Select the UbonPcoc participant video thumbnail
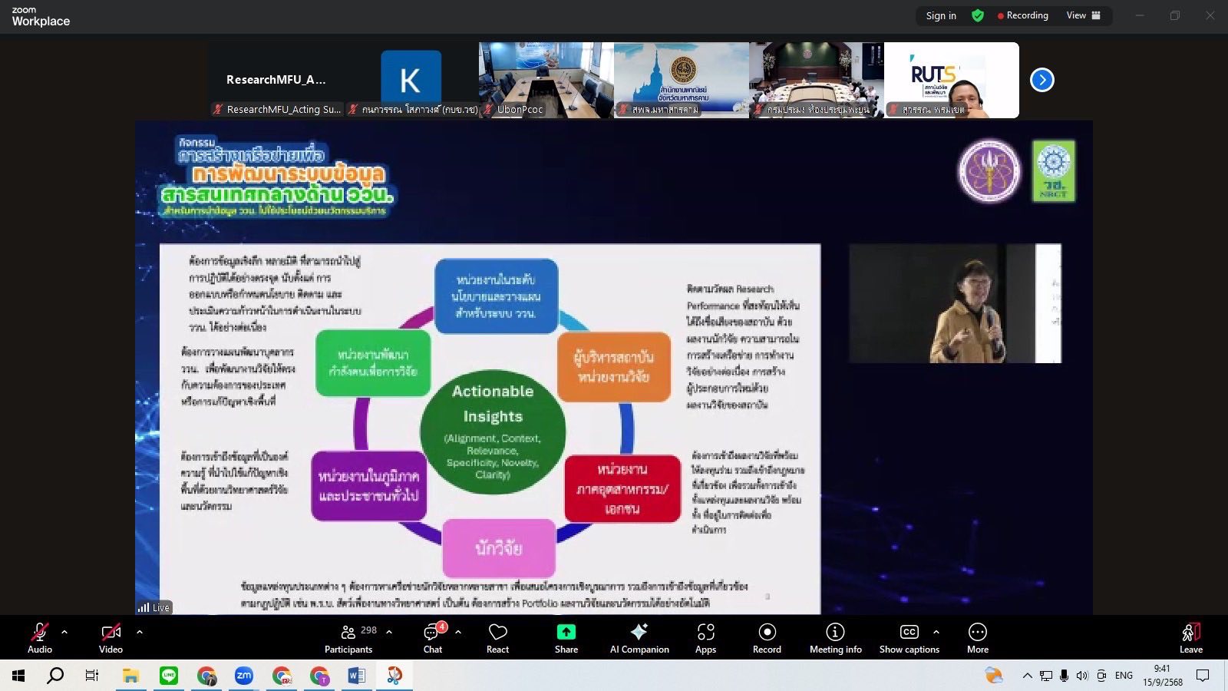This screenshot has width=1228, height=691. [546, 79]
